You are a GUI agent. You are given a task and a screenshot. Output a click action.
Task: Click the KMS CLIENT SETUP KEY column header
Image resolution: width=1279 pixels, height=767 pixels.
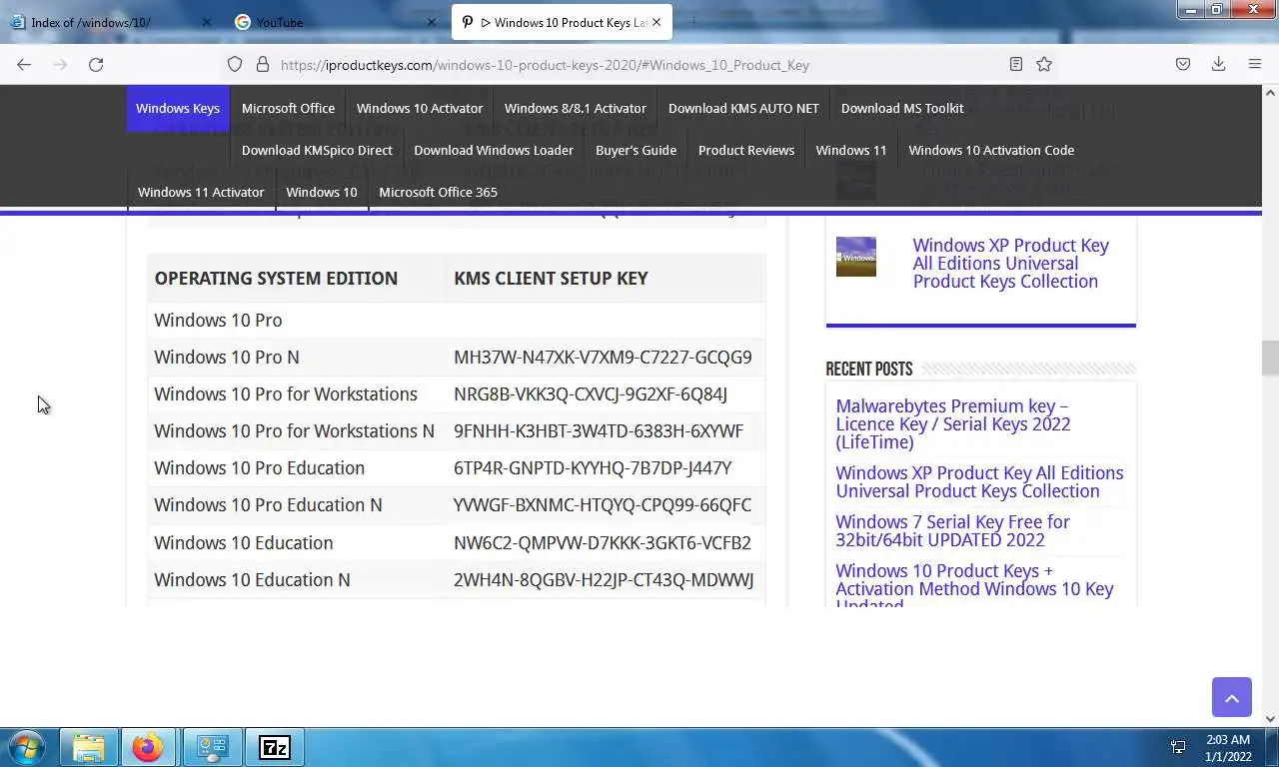(x=551, y=278)
